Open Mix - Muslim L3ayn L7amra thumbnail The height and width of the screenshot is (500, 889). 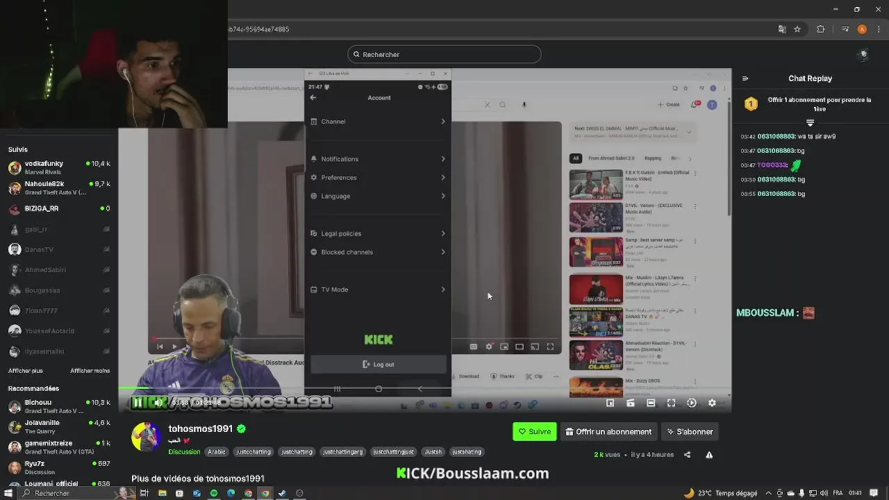click(596, 289)
